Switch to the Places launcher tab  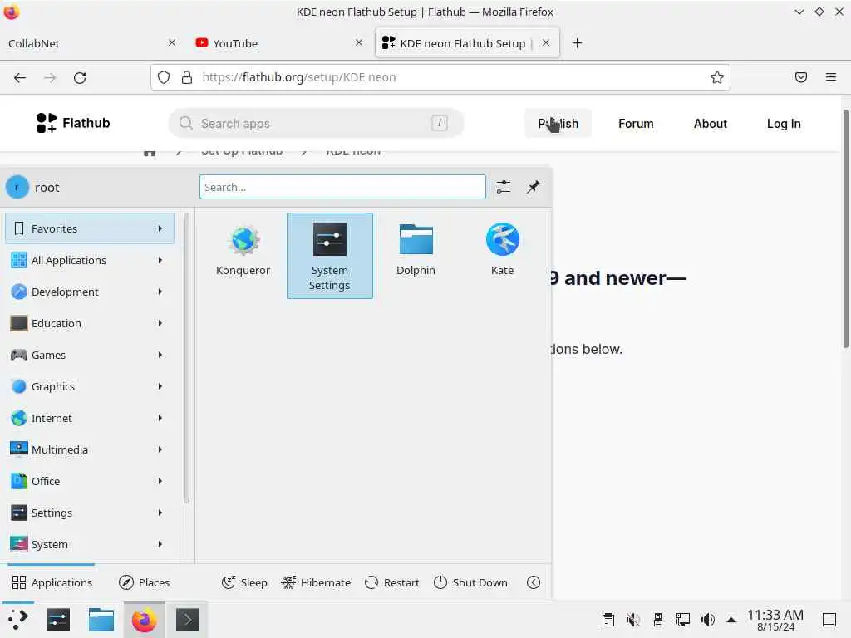(144, 582)
